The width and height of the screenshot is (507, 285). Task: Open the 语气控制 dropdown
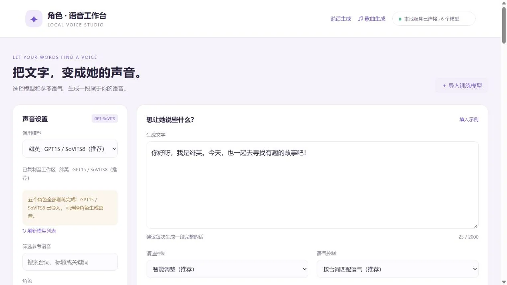(398, 269)
